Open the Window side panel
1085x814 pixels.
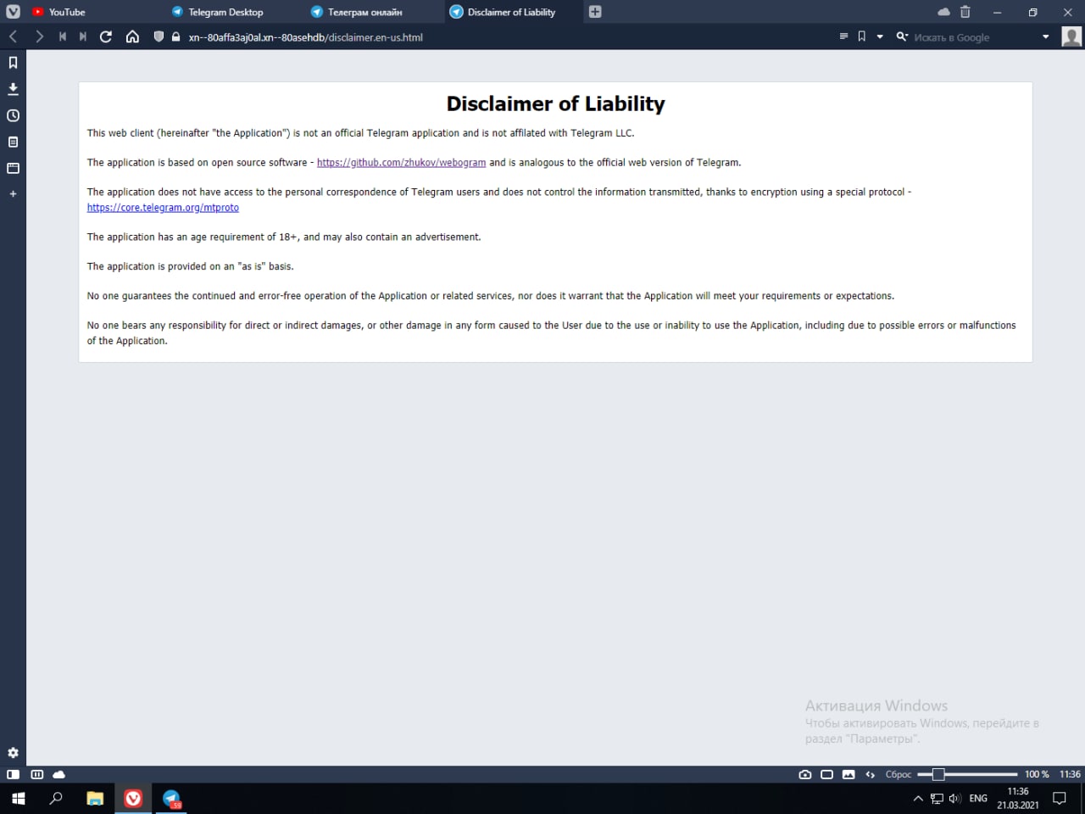[x=13, y=168]
